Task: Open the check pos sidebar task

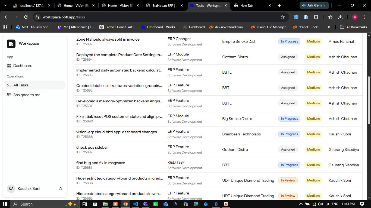Action: (x=92, y=147)
